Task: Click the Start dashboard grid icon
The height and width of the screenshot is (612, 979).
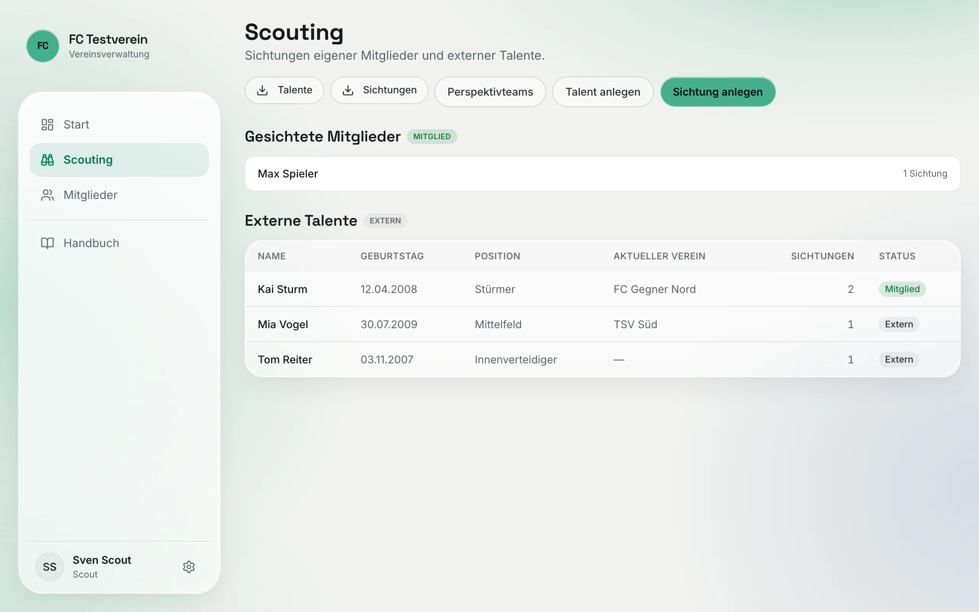Action: [47, 125]
